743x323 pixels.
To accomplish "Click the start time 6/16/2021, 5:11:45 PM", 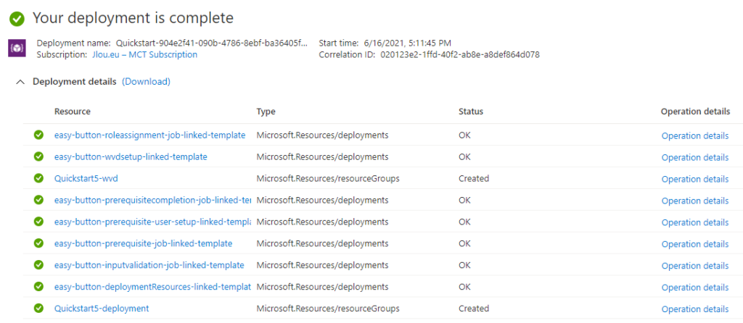I will tap(409, 43).
